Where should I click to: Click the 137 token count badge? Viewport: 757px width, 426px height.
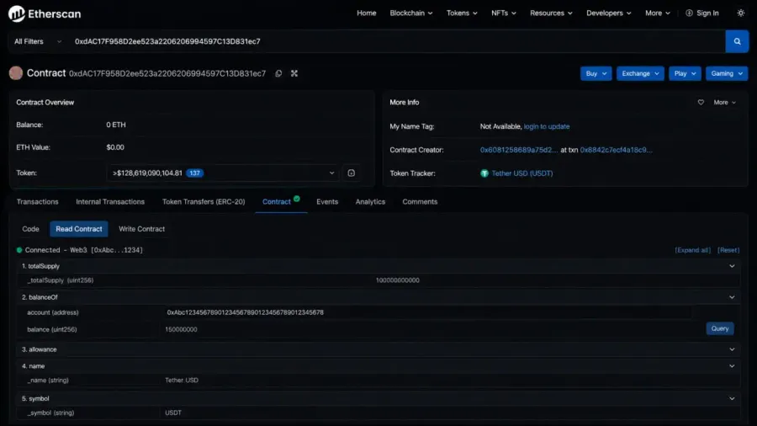pos(194,173)
